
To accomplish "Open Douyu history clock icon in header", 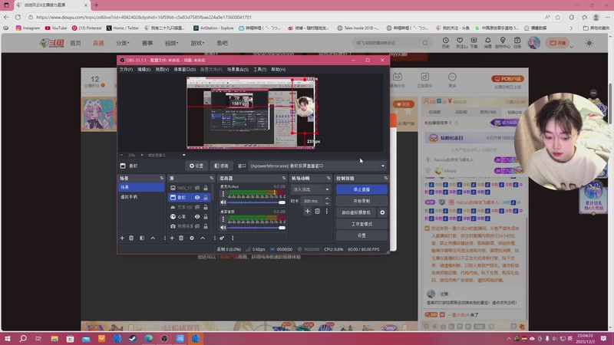I will click(x=446, y=42).
